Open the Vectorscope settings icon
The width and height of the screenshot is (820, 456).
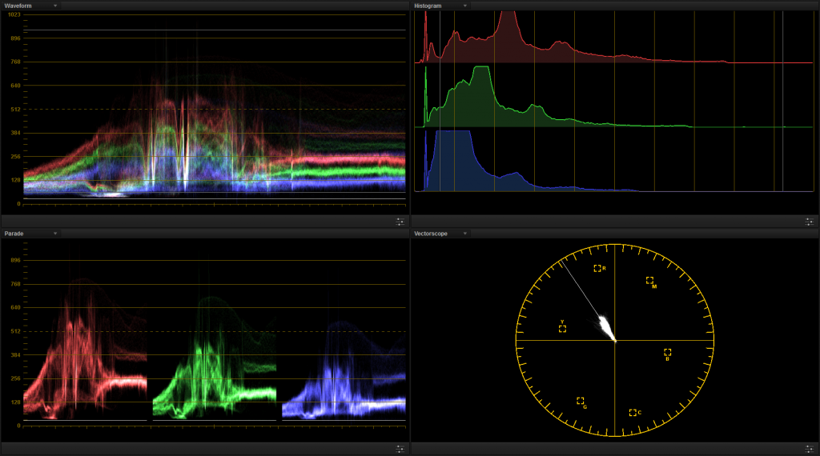[x=809, y=449]
